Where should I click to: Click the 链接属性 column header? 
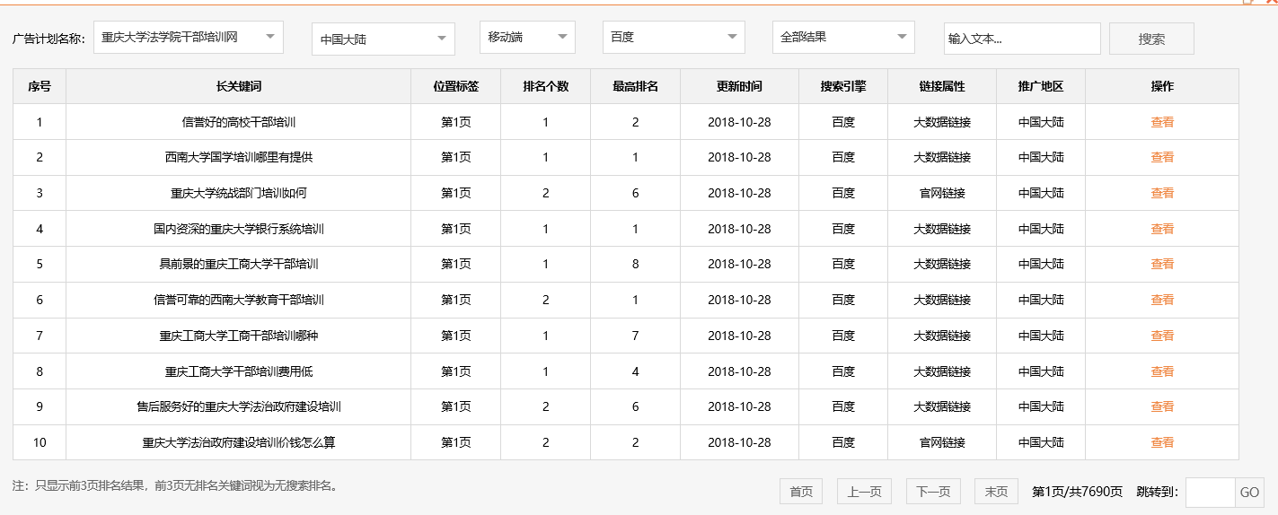point(942,86)
